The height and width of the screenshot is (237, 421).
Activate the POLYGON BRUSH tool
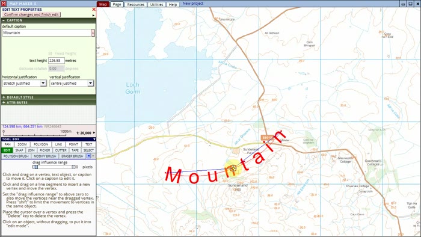tap(16, 156)
